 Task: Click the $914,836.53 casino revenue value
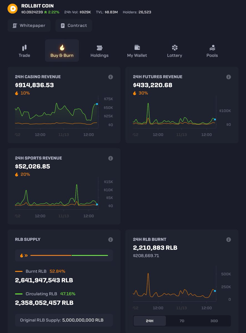click(34, 85)
